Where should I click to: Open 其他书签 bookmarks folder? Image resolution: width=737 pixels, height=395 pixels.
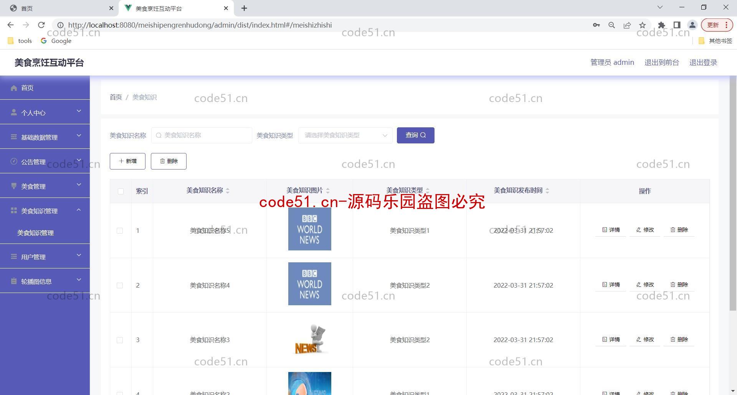[x=715, y=41]
